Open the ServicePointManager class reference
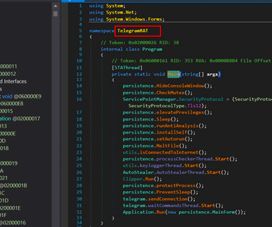272x227 pixels. coord(149,99)
